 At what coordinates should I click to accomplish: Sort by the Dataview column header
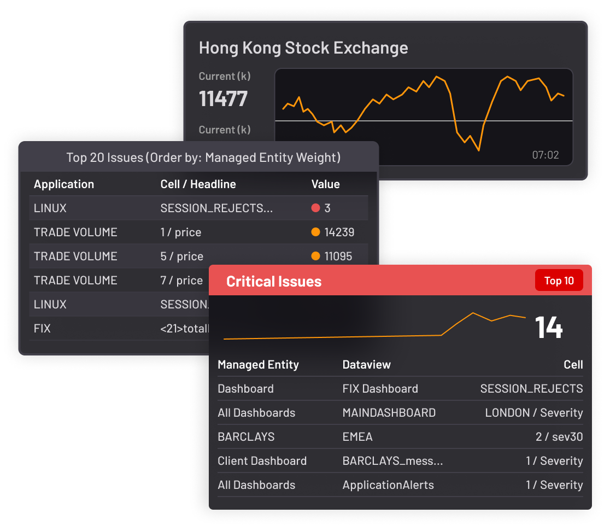[366, 365]
